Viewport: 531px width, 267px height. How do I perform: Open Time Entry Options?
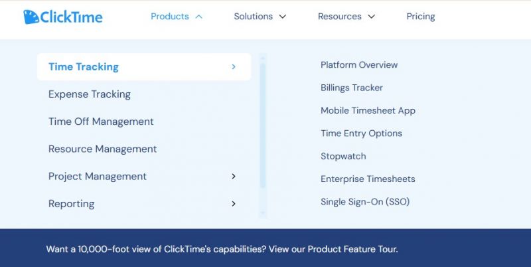tap(361, 133)
